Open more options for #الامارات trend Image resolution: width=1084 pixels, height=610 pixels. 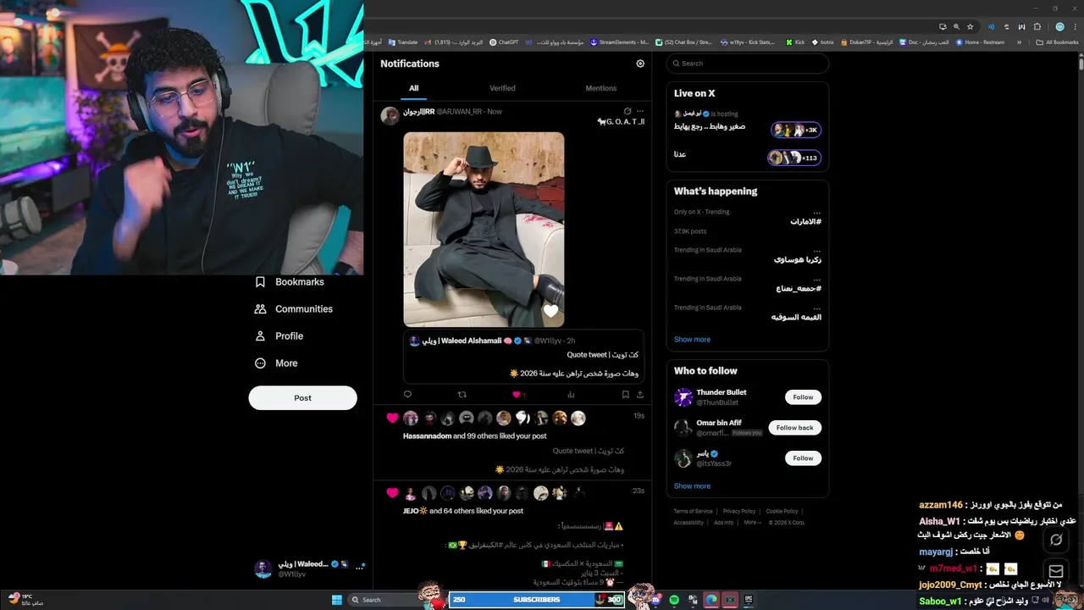pos(816,212)
